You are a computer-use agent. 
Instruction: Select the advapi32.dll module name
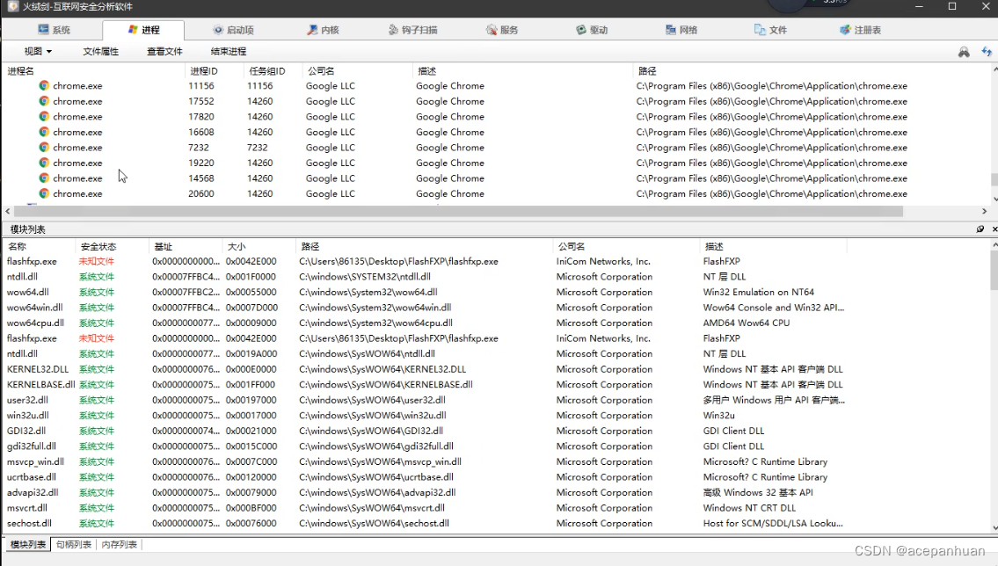pyautogui.click(x=33, y=492)
